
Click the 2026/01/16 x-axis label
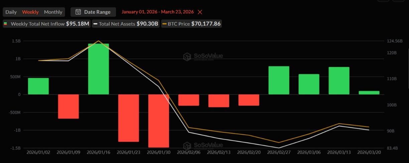click(x=99, y=152)
